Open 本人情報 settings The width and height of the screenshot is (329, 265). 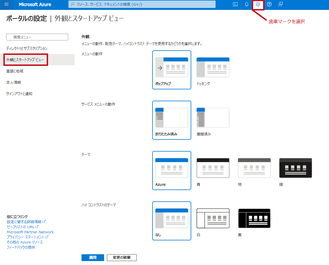tap(14, 83)
